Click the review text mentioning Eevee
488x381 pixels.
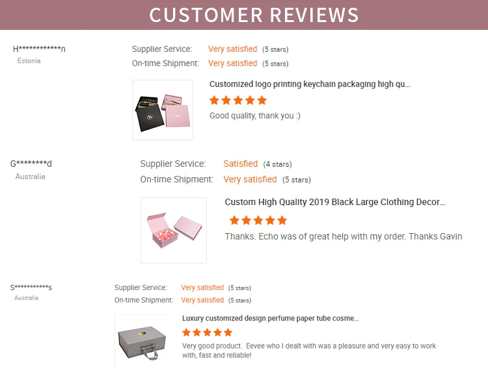tap(309, 350)
